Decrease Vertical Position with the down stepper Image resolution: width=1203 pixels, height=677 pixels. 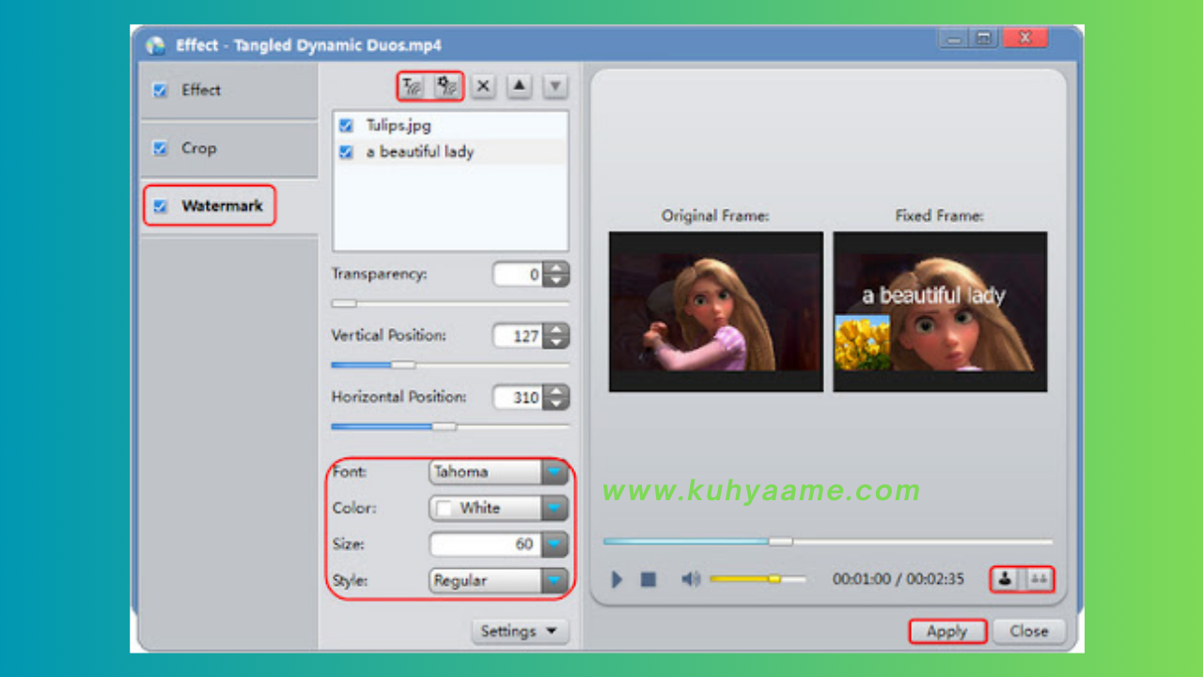pyautogui.click(x=557, y=341)
